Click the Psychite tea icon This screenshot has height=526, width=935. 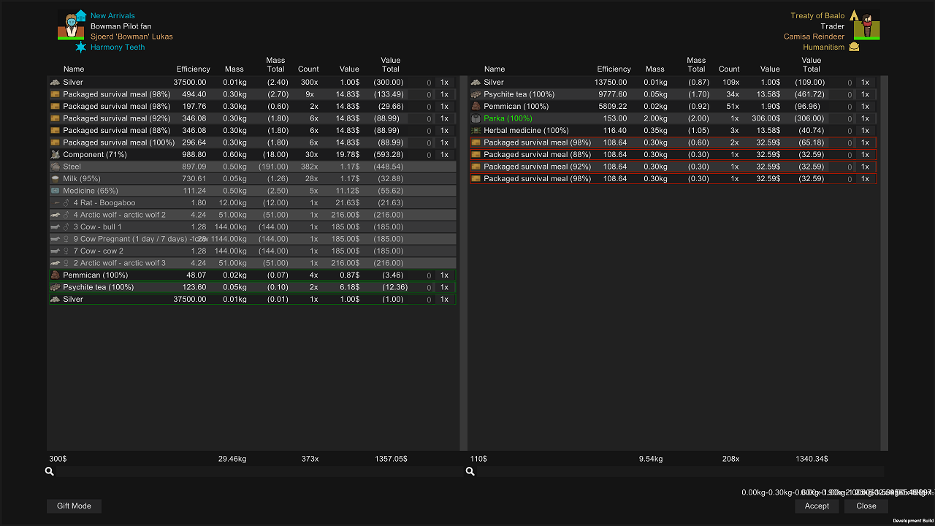476,94
